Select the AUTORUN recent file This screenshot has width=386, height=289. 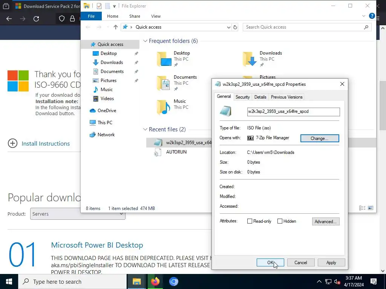[176, 152]
